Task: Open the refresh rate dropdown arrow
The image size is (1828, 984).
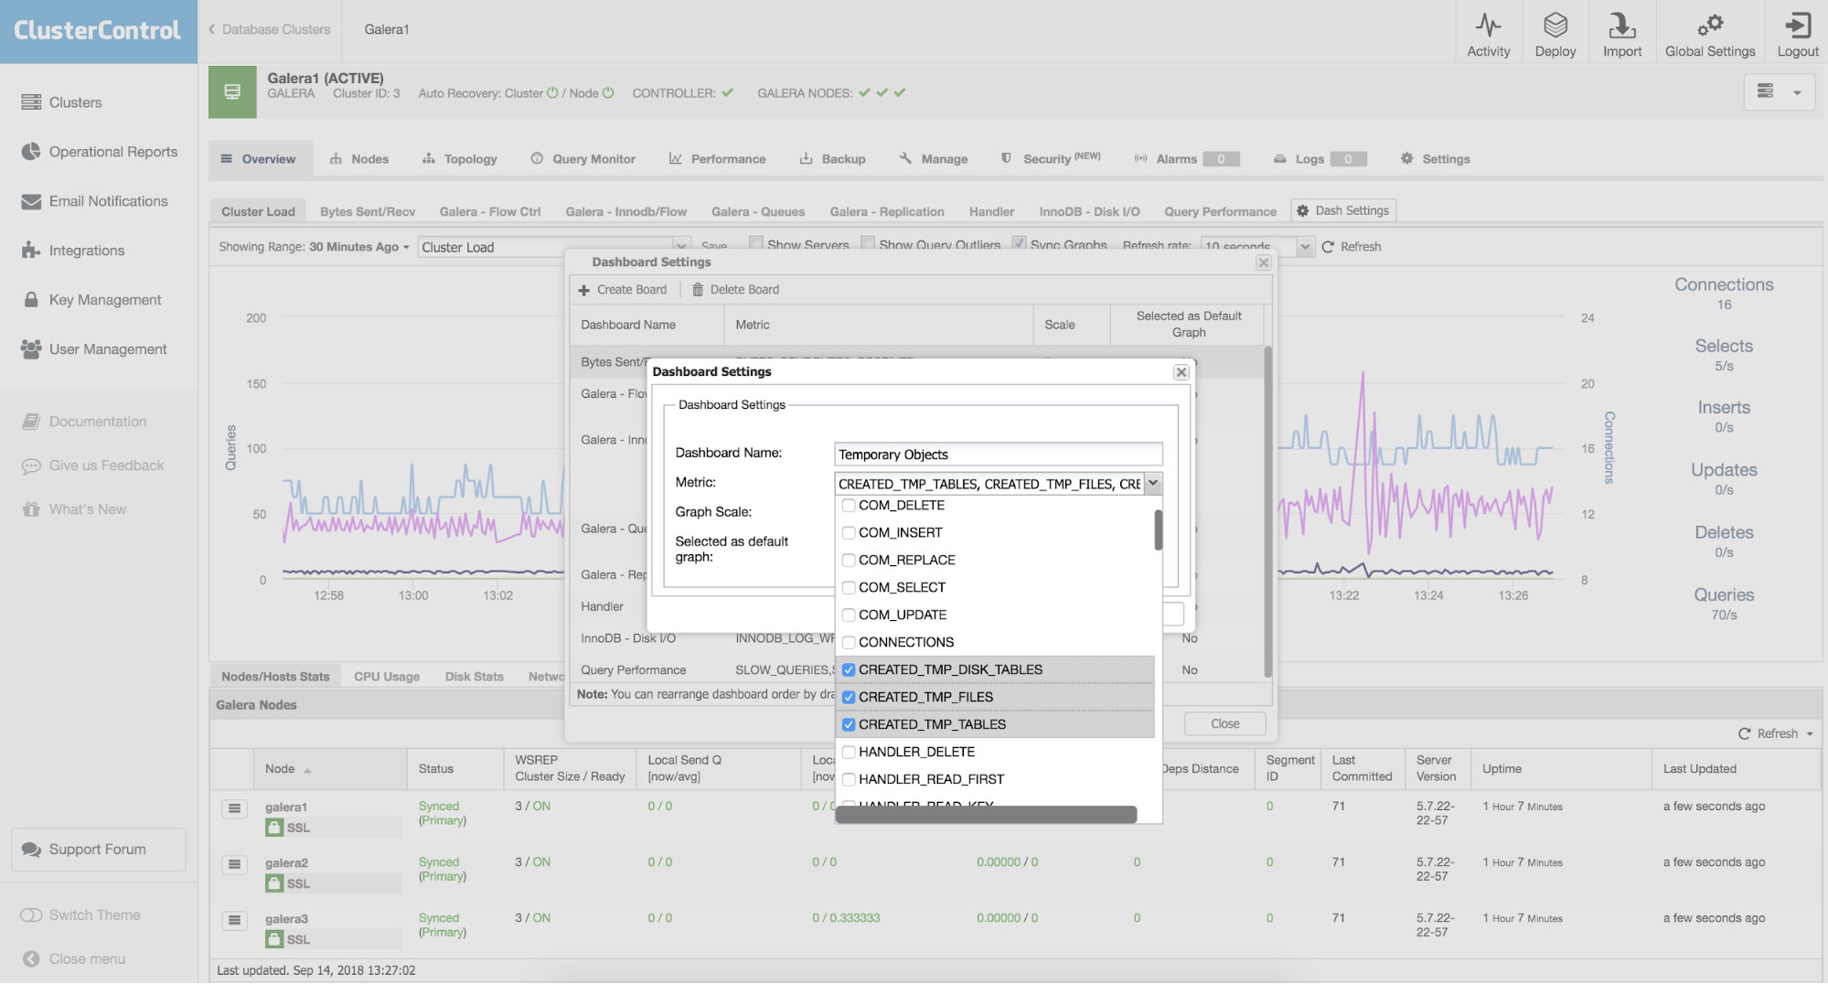Action: pyautogui.click(x=1305, y=247)
